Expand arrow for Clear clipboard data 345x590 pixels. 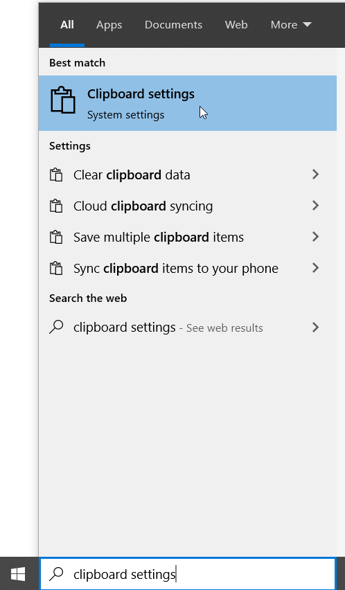pyautogui.click(x=316, y=175)
